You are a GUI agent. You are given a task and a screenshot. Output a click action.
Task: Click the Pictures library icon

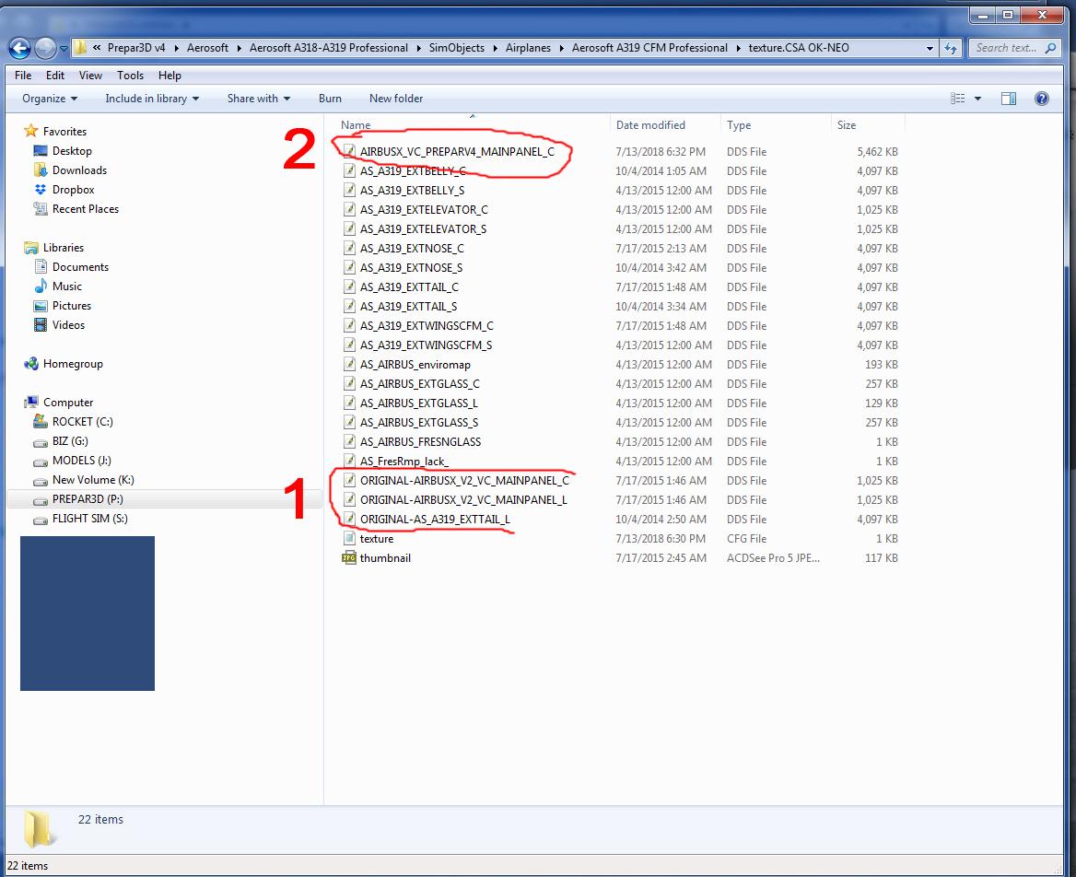click(41, 305)
